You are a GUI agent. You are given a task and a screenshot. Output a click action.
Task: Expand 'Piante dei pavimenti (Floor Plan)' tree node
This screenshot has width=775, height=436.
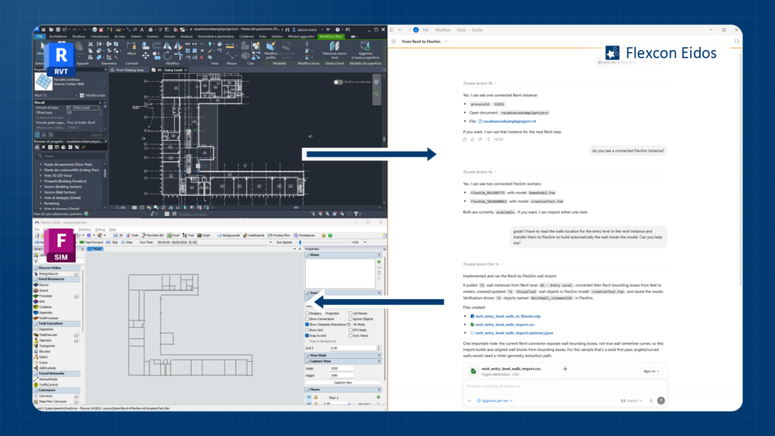coord(41,164)
